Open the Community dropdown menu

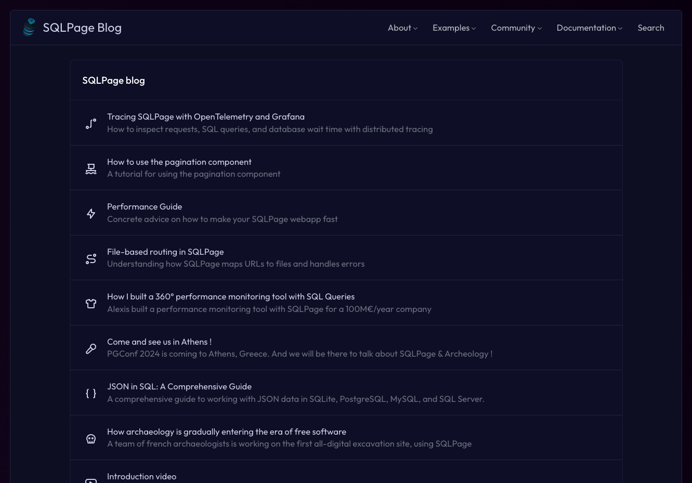click(x=516, y=28)
